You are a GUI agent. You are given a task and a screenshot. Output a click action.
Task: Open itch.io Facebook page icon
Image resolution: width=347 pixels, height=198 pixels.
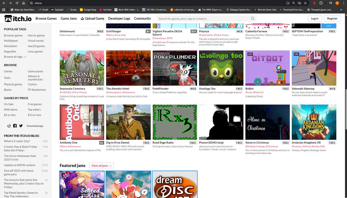coord(15,126)
